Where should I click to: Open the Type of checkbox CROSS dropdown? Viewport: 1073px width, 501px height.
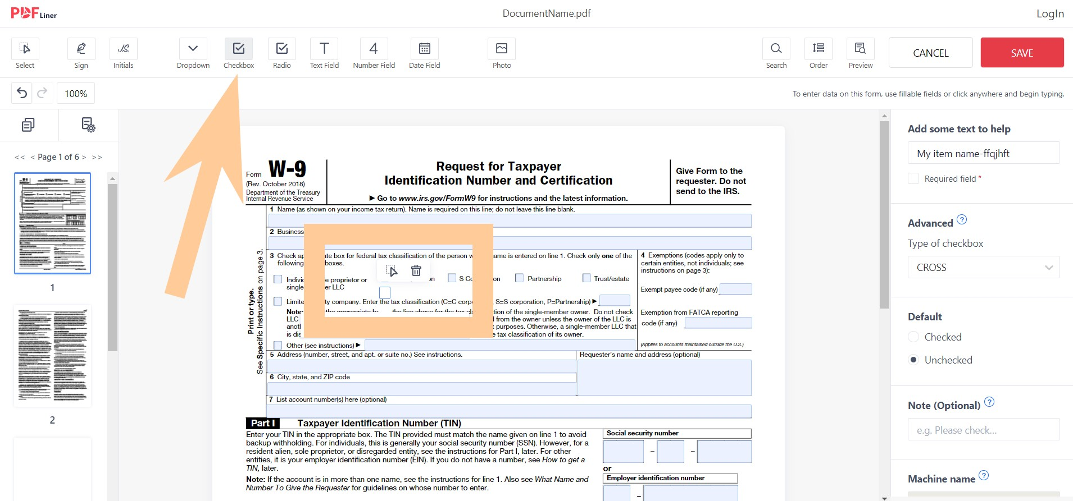tap(984, 267)
